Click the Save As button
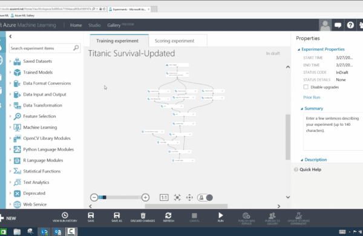363x236 pixels. point(117,217)
